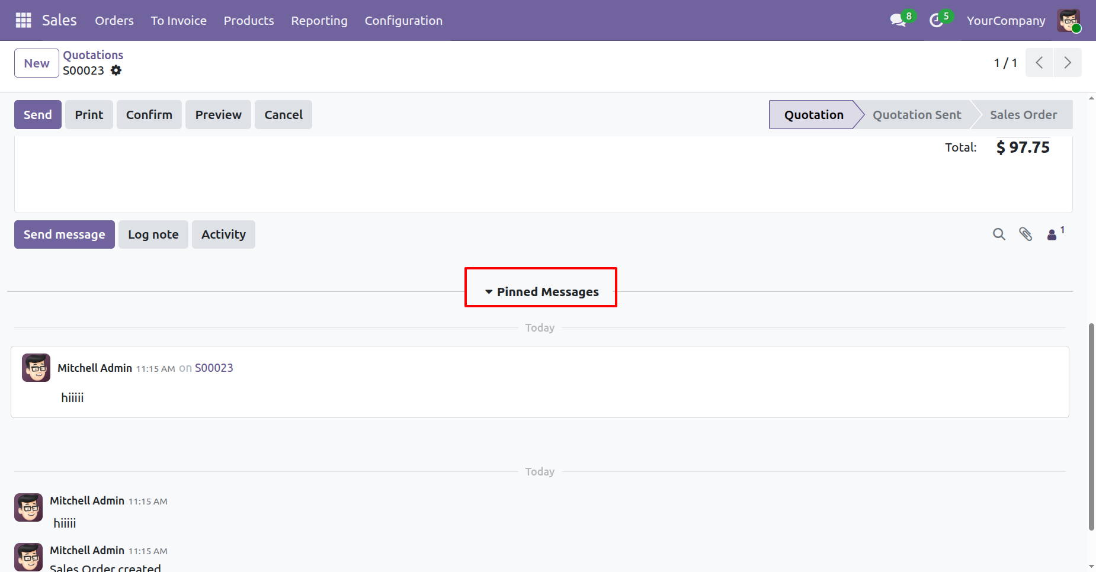
Task: Click the Confirm button
Action: click(x=149, y=115)
